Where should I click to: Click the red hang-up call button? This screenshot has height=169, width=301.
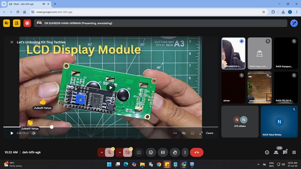(x=197, y=152)
